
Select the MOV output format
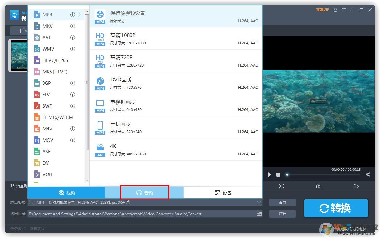48,140
